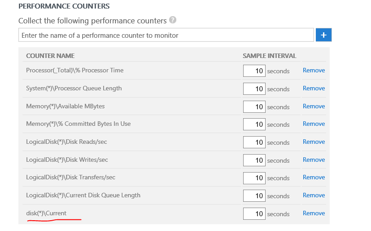
Task: Remove the Current Disk Queue Length counter
Action: pos(314,195)
